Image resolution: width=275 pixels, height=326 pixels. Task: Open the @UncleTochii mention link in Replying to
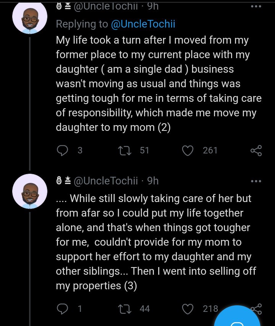143,24
